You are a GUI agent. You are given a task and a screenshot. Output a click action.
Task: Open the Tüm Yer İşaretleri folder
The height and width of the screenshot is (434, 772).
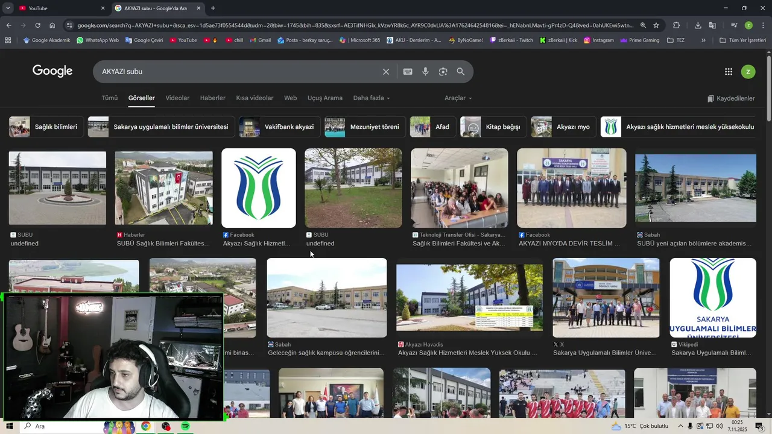click(x=742, y=40)
